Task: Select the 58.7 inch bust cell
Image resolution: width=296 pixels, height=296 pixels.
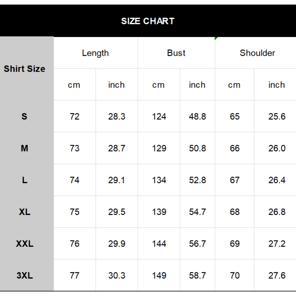Action: [x=197, y=276]
